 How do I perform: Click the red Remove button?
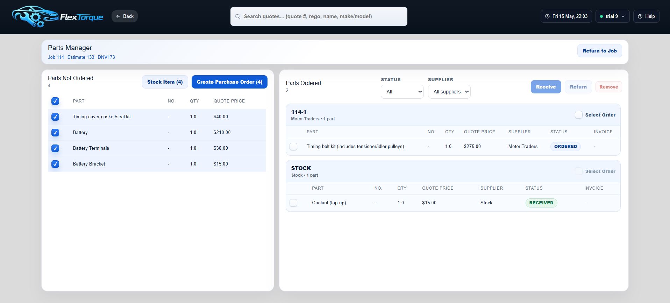[x=608, y=87]
